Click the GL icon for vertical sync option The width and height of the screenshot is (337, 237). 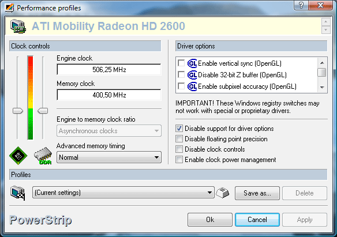(x=192, y=63)
